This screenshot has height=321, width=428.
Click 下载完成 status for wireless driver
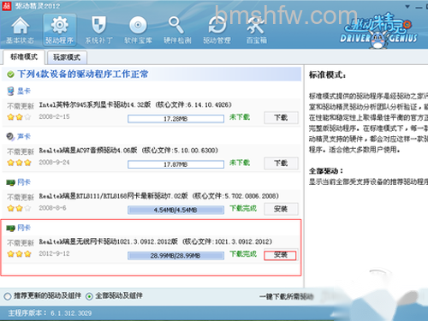[243, 254]
